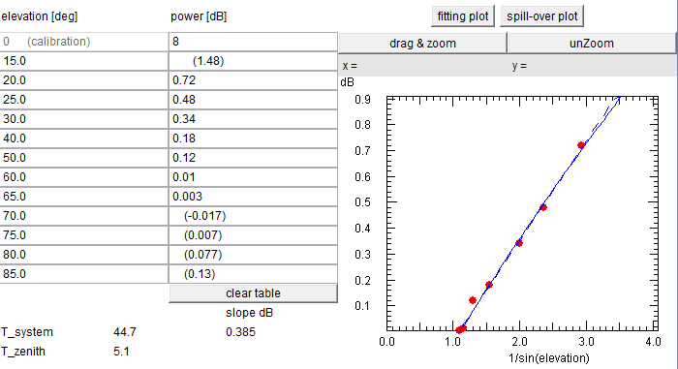This screenshot has width=678, height=369.
Task: Click the parenthesized power value (-0.017)
Action: point(253,216)
